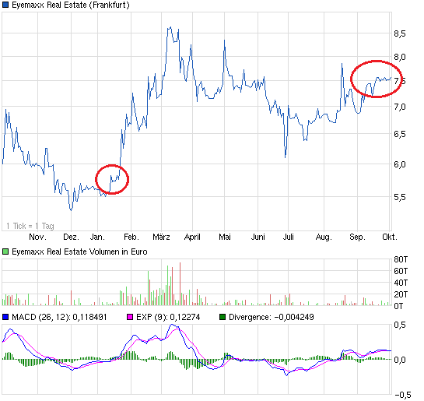Click the 'April' month label on axis
Viewport: 424px width, 401px height.
[x=192, y=237]
